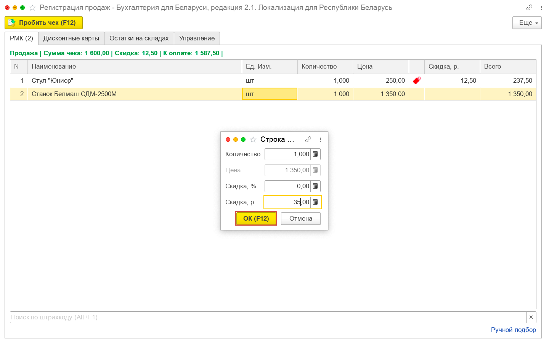Image resolution: width=549 pixels, height=343 pixels.
Task: Open calculator for Количество field
Action: click(315, 154)
